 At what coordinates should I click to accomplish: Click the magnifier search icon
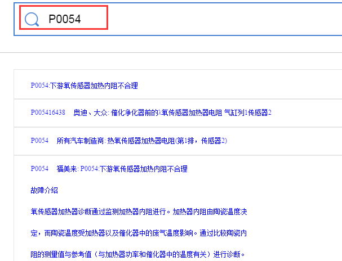pos(32,19)
